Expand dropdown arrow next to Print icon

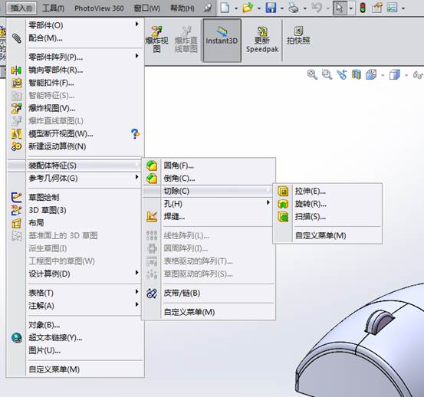[304, 8]
